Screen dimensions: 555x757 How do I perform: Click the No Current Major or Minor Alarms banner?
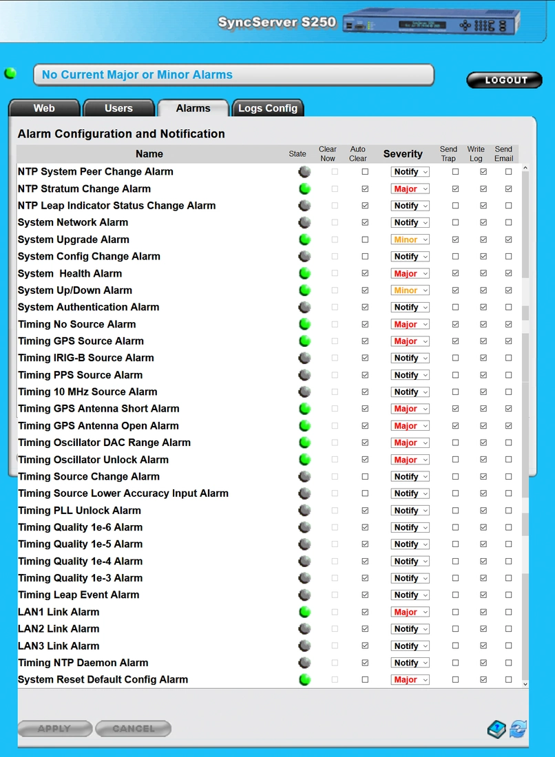(x=234, y=75)
